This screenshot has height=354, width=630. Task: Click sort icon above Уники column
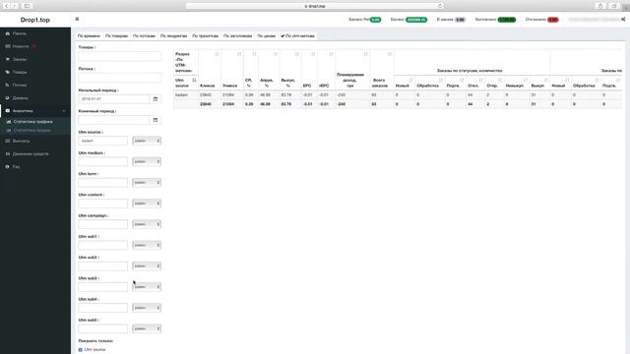pos(239,54)
